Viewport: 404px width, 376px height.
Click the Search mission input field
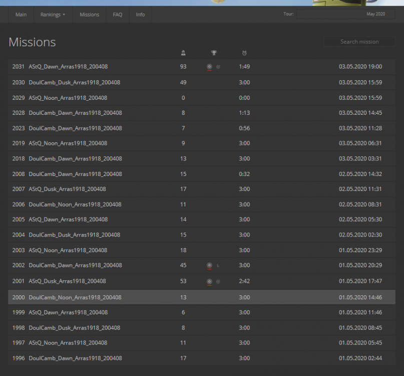click(359, 42)
